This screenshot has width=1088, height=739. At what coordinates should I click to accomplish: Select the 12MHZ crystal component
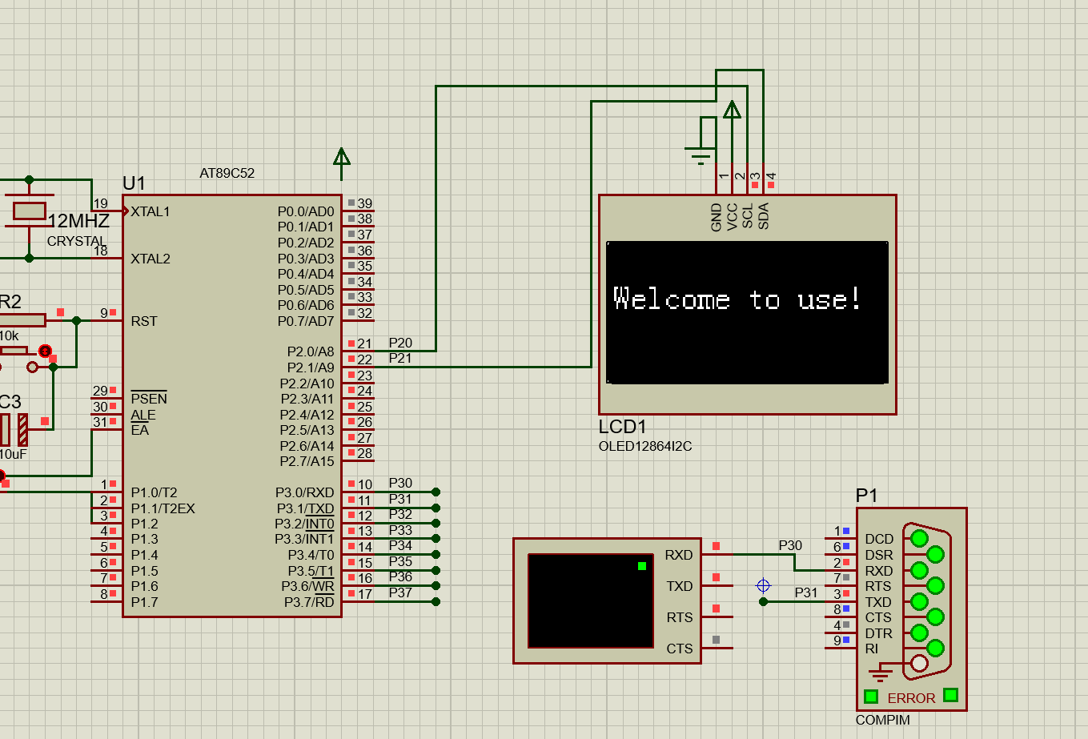[x=30, y=211]
